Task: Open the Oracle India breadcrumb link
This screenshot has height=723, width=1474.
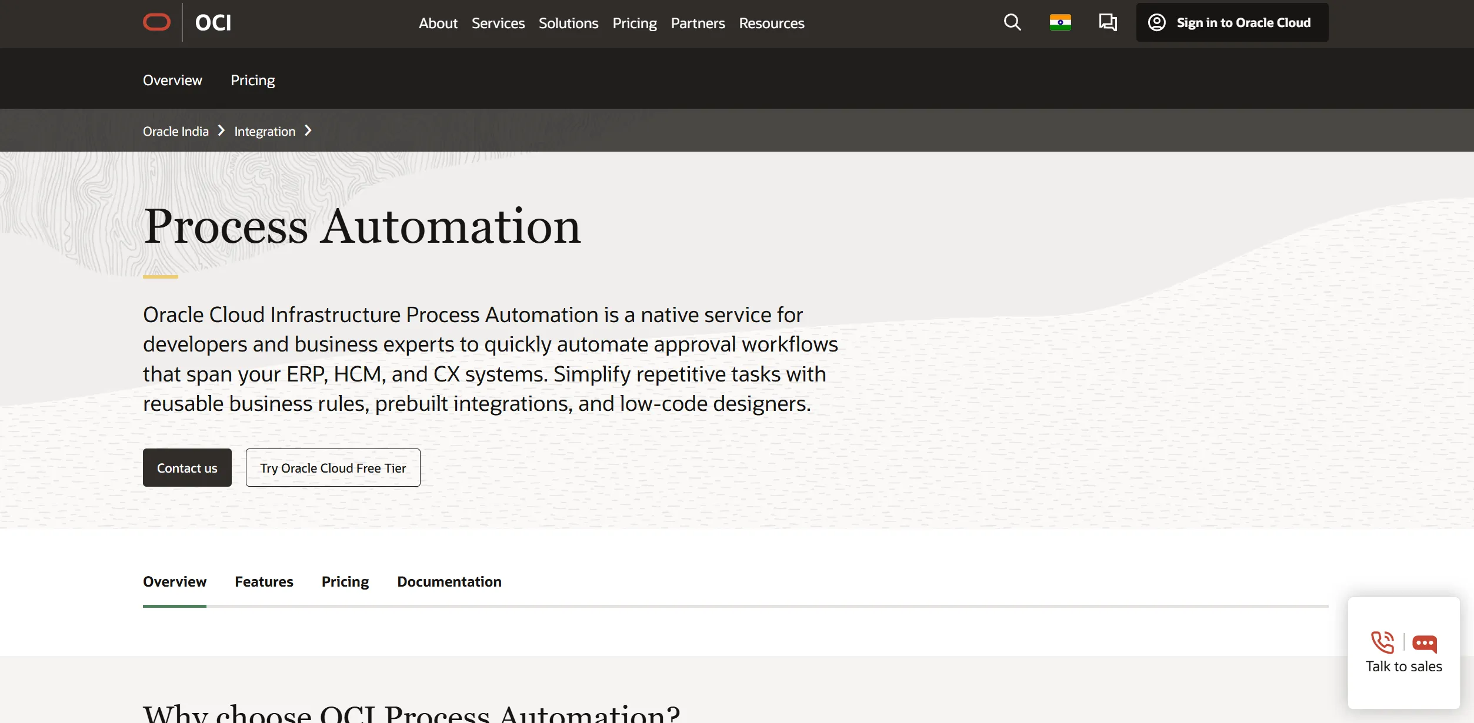Action: pyautogui.click(x=175, y=130)
